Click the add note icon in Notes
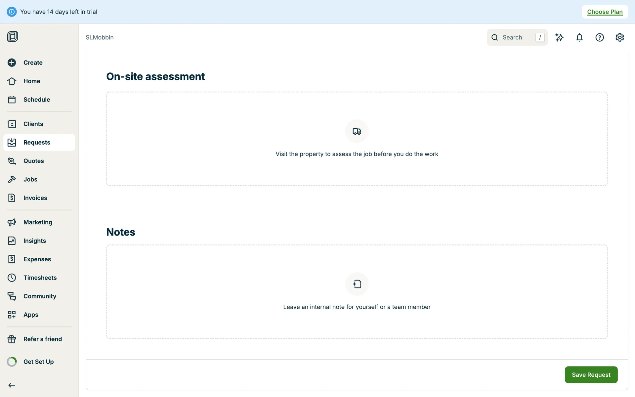This screenshot has width=635, height=397. tap(357, 284)
